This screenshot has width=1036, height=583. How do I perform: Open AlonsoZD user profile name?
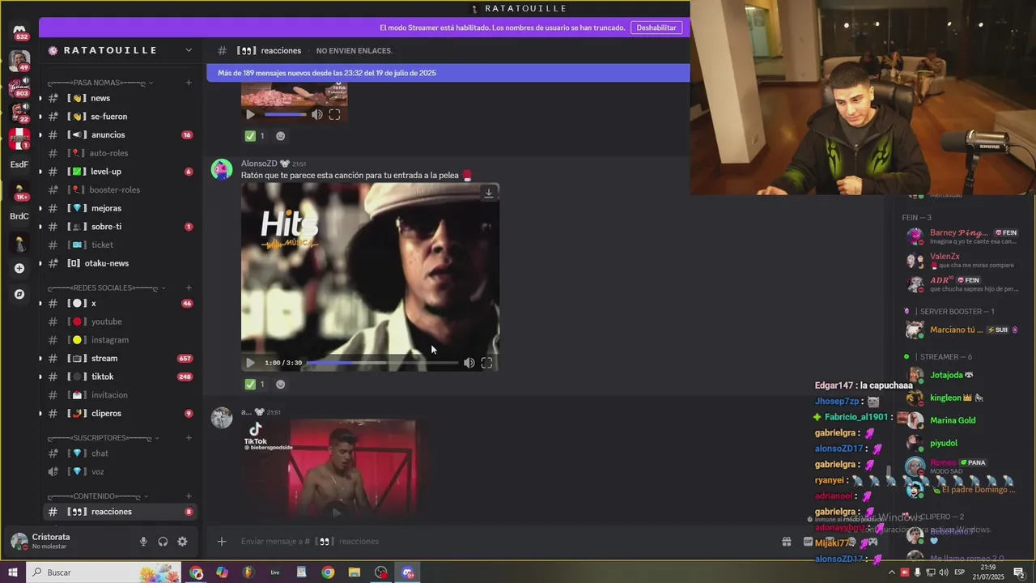[259, 164]
